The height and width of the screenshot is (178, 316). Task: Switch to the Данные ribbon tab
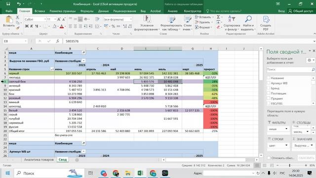coord(103,11)
